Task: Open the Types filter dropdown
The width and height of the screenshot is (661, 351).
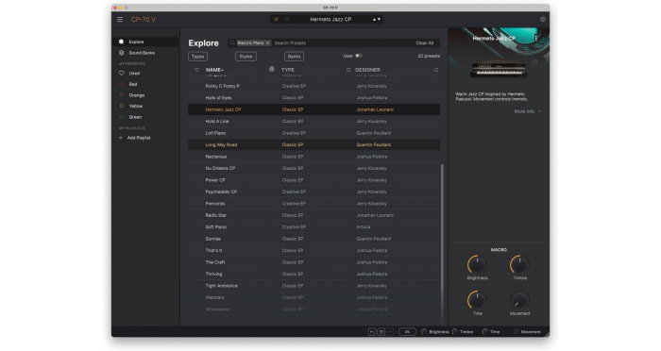Action: tap(197, 57)
